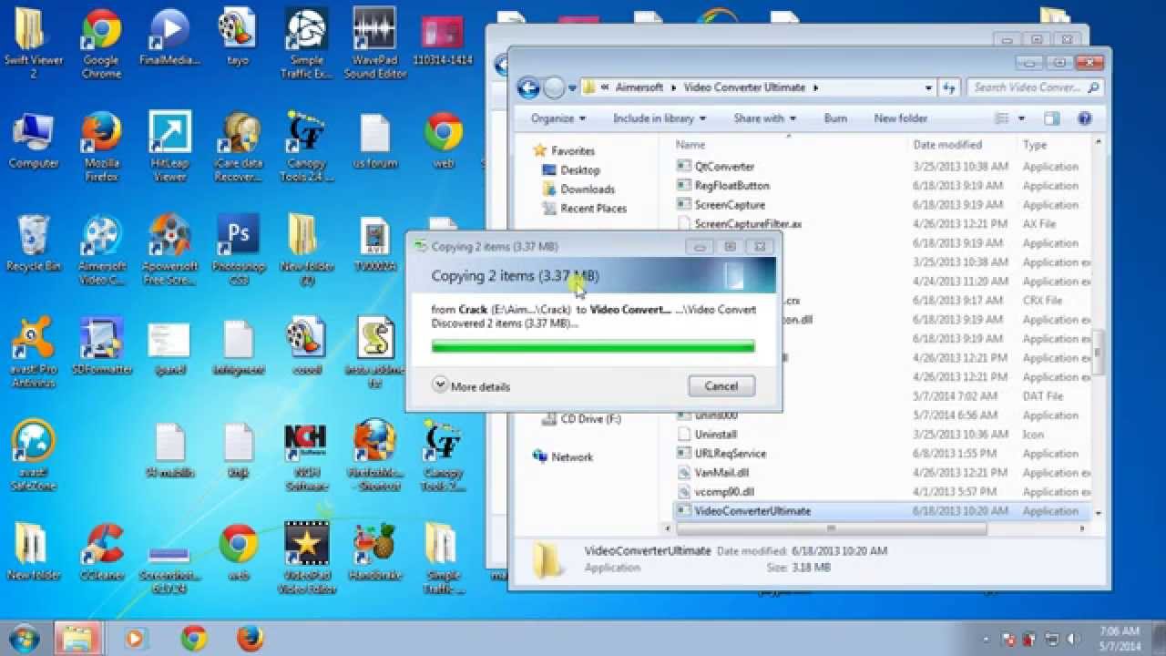Launch the Google Chrome desktop shortcut
This screenshot has height=656, width=1166.
coord(101,43)
